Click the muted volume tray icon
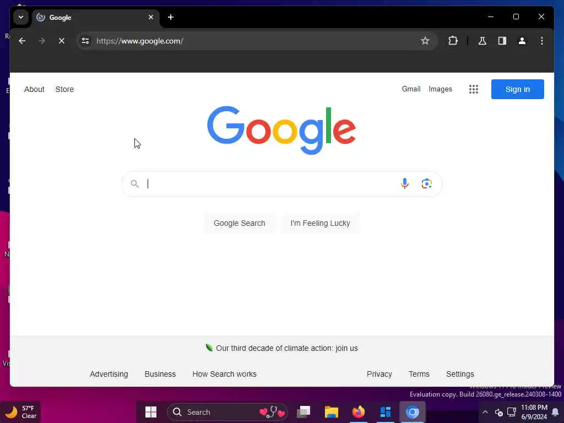The image size is (564, 423). coord(498,412)
